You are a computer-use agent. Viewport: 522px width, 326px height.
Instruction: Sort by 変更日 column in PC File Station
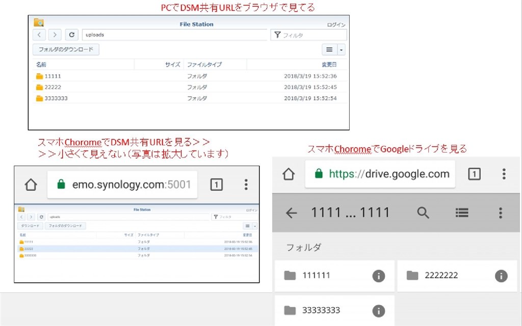[x=329, y=65]
